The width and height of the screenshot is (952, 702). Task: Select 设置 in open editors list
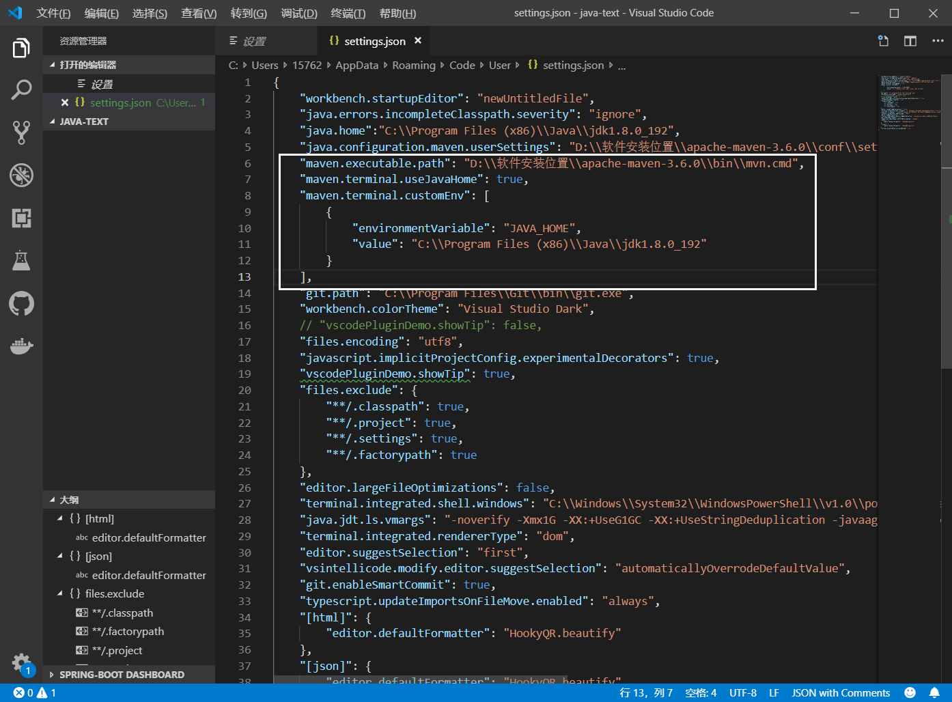pos(129,84)
